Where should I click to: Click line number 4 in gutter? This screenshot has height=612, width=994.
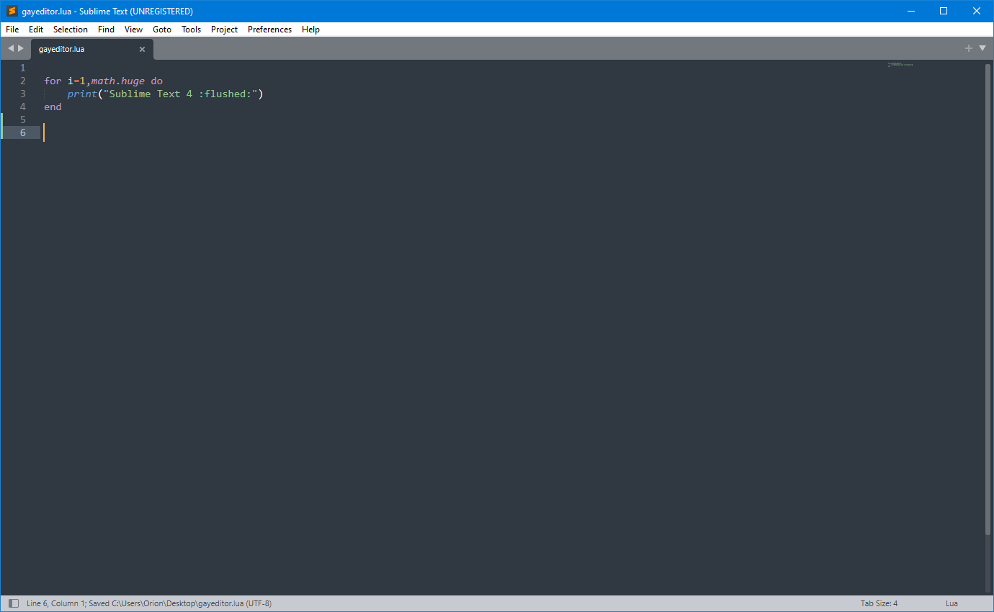(x=22, y=107)
